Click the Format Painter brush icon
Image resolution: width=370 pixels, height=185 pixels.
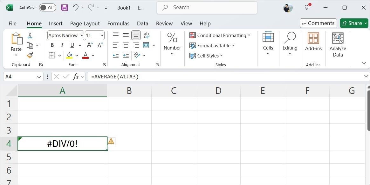tap(30, 56)
